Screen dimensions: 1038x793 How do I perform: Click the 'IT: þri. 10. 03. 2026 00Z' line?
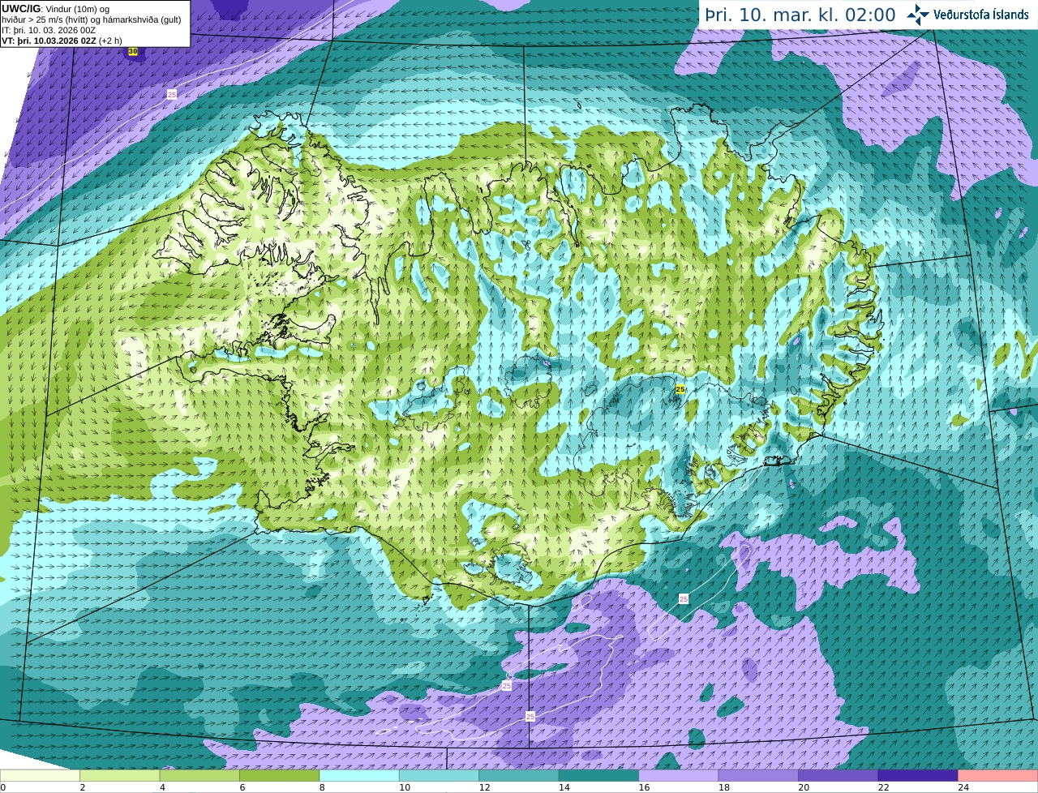48,30
